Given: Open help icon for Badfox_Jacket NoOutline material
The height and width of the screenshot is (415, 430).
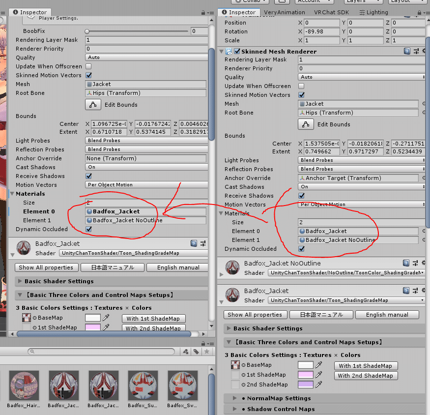Looking at the screenshot, I should click(406, 263).
